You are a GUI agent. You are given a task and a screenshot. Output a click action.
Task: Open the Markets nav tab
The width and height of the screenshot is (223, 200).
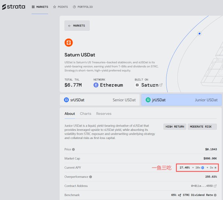[40, 7]
